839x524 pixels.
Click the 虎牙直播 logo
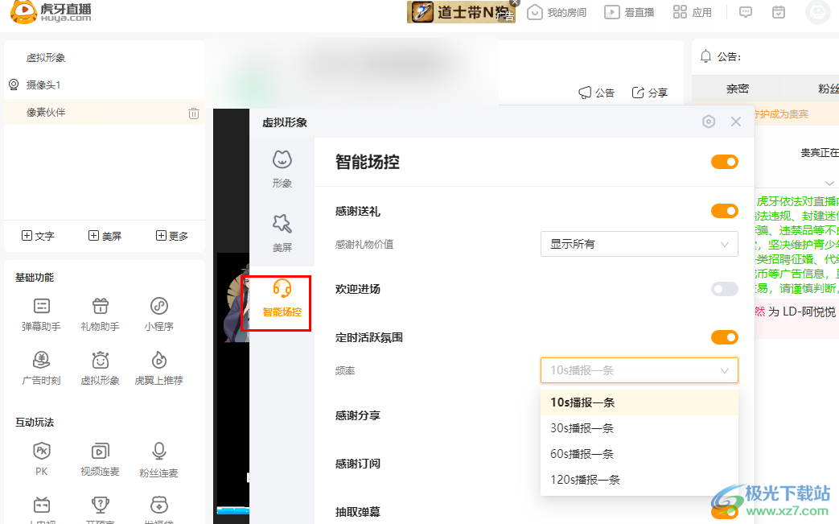click(51, 12)
